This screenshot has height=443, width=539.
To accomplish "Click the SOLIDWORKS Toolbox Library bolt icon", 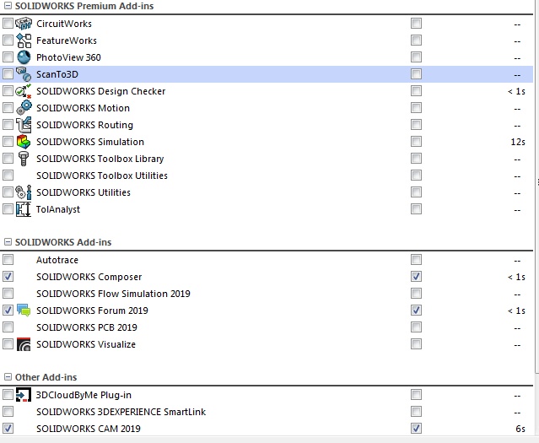I will pos(24,159).
